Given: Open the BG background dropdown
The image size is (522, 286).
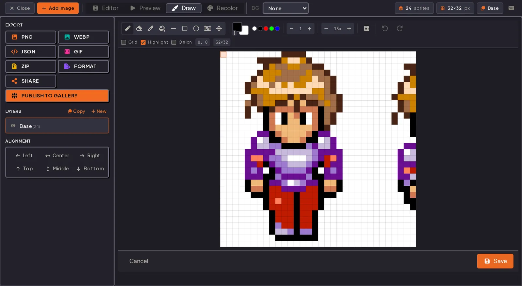Looking at the screenshot, I should coord(285,8).
